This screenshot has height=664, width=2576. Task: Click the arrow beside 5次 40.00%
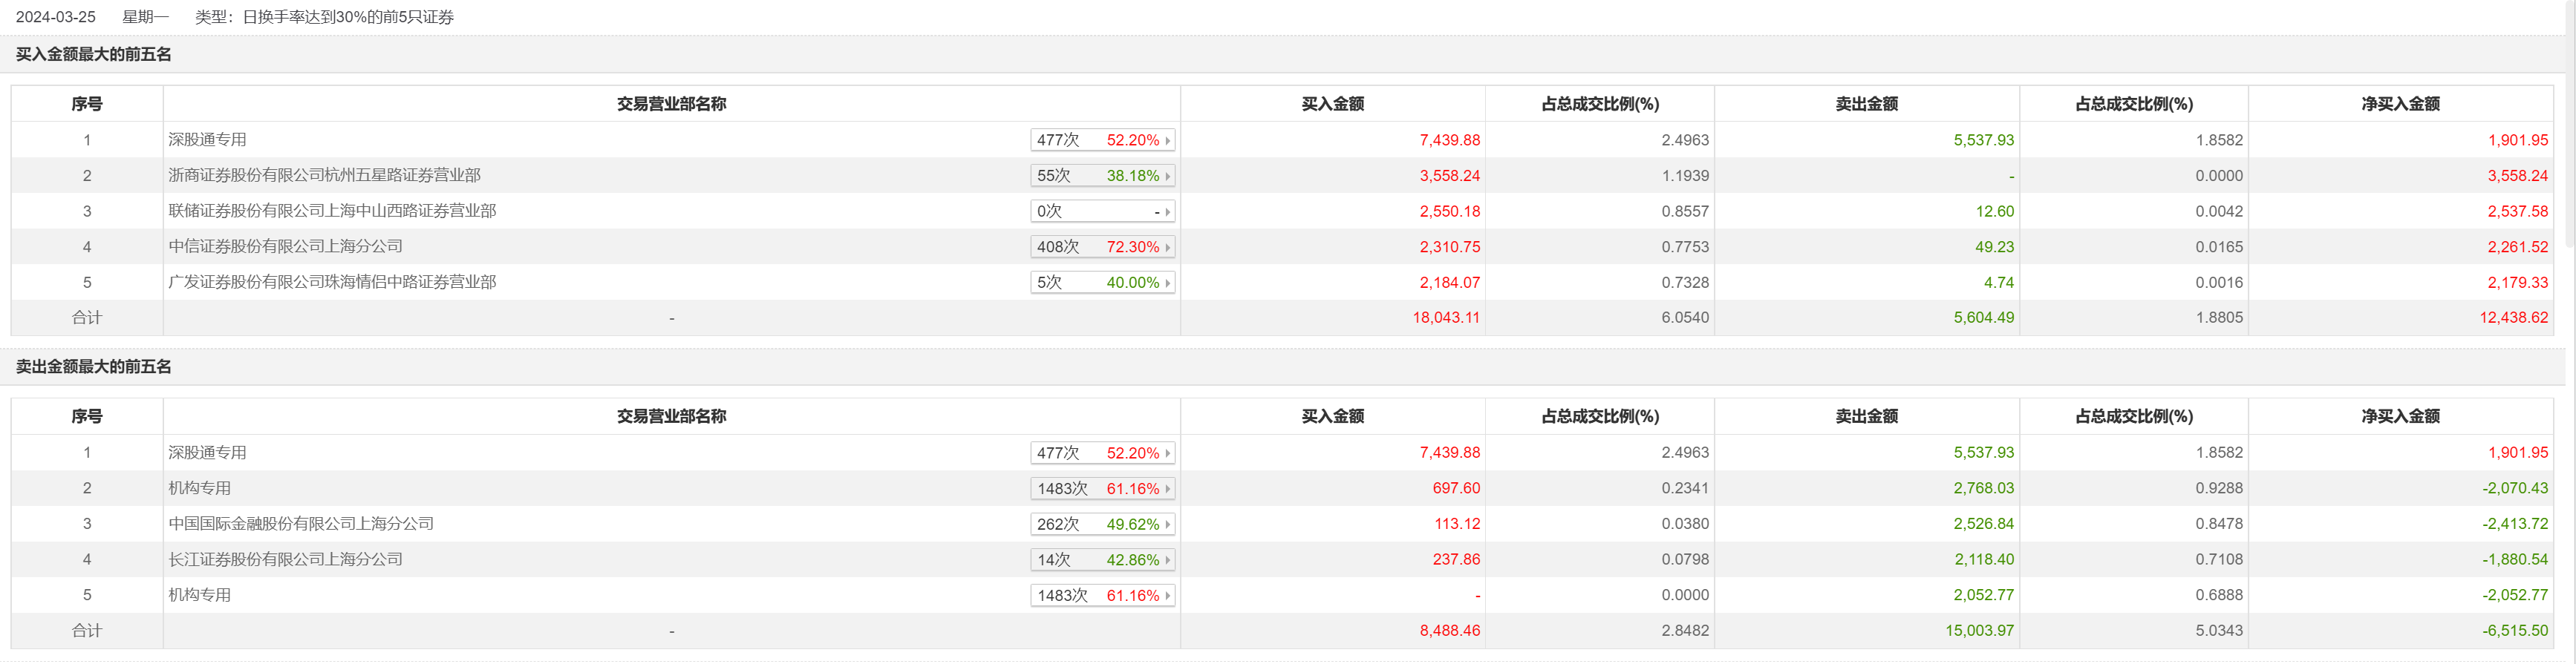[1166, 283]
